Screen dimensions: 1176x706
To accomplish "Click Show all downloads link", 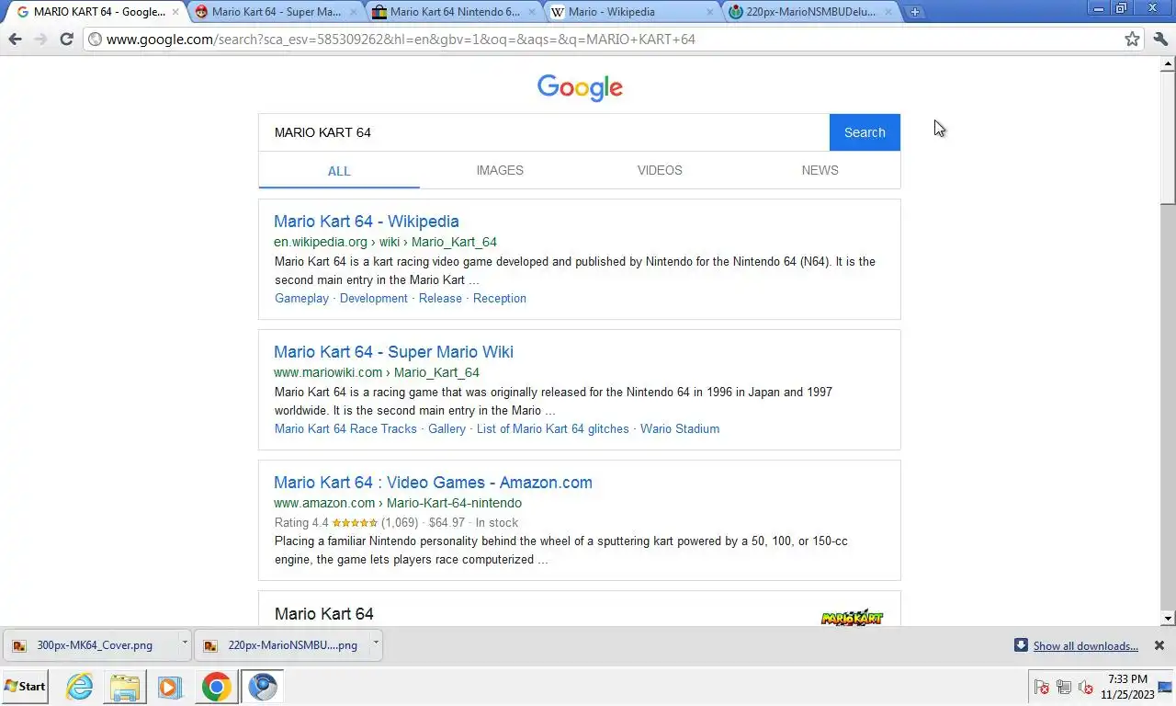I will point(1085,645).
